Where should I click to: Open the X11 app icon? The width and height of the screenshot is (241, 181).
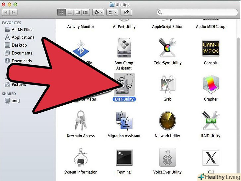tap(211, 157)
